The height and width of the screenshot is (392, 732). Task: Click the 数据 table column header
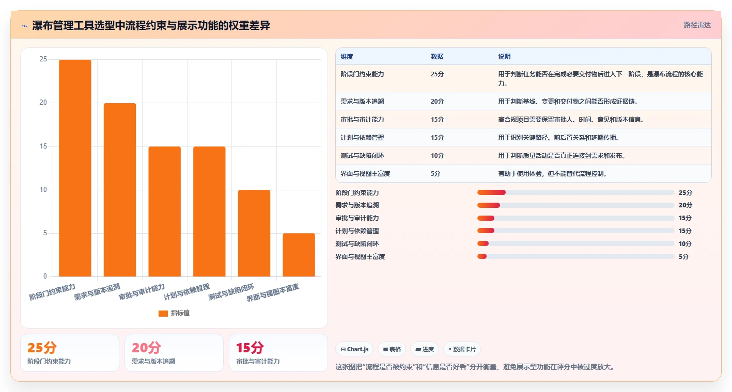click(x=437, y=57)
